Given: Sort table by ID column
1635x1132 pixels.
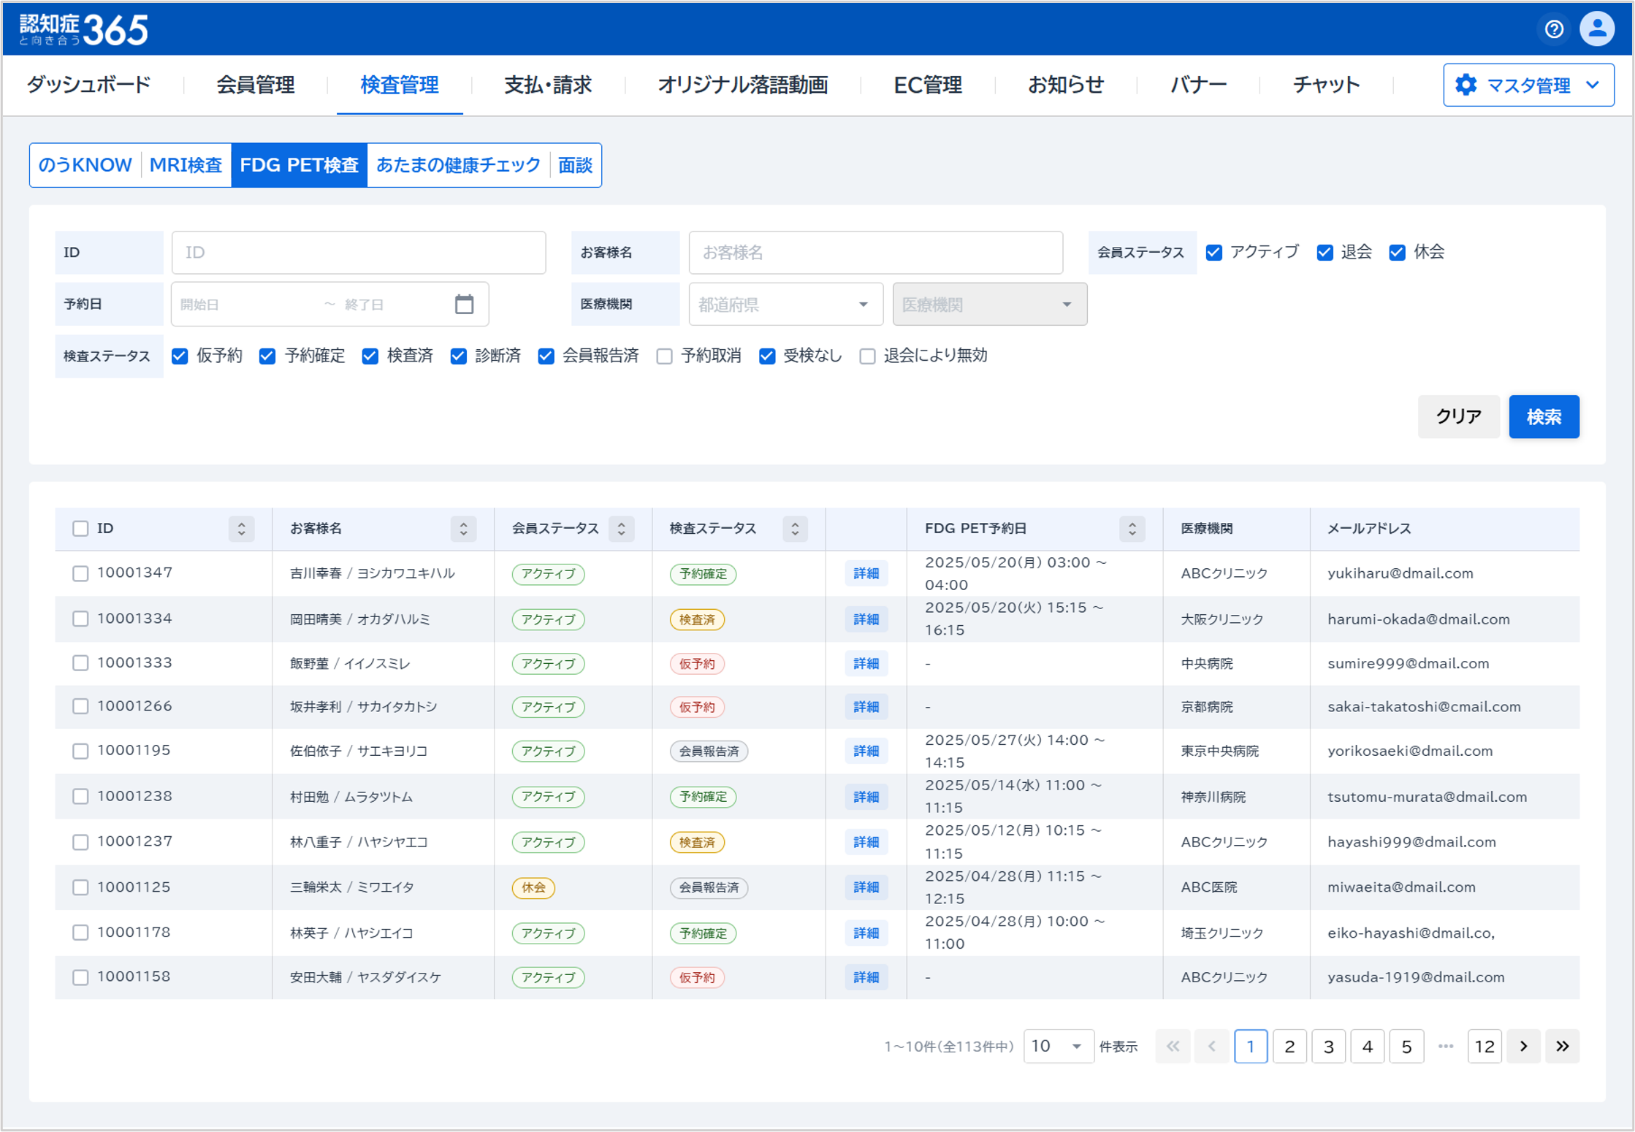Looking at the screenshot, I should (x=241, y=528).
